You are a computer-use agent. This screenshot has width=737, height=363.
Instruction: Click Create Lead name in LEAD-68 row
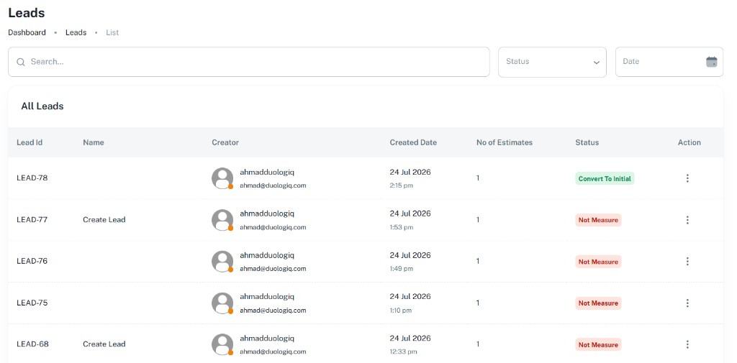click(104, 344)
